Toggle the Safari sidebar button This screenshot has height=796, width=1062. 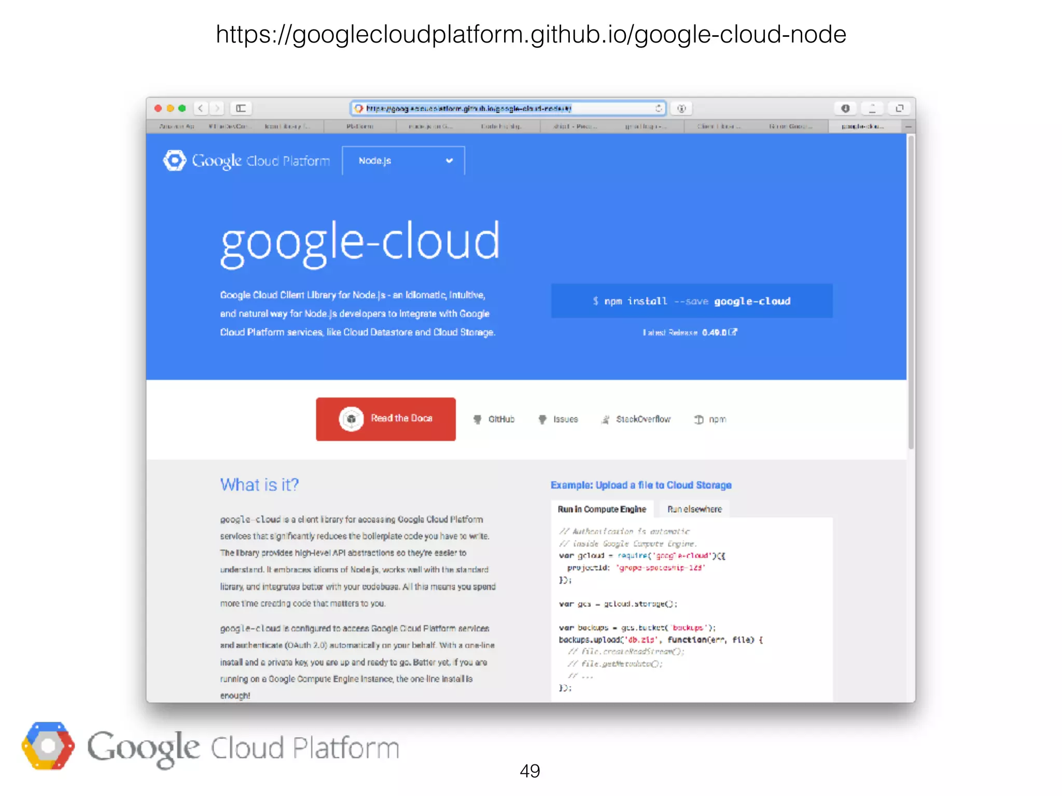(x=241, y=108)
